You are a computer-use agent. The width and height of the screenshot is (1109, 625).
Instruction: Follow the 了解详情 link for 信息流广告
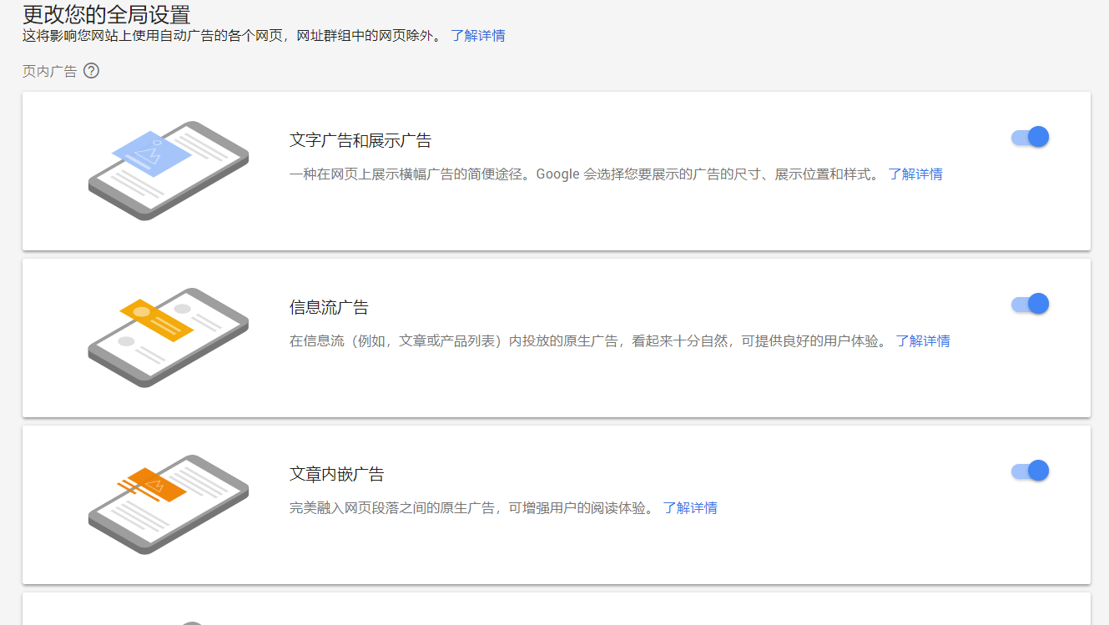click(x=922, y=340)
